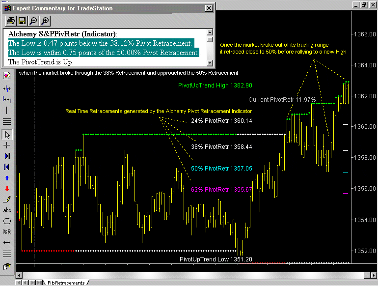Click 'PivotUpTrend Low 1351.20' text
This screenshot has width=378, height=286.
[x=216, y=259]
